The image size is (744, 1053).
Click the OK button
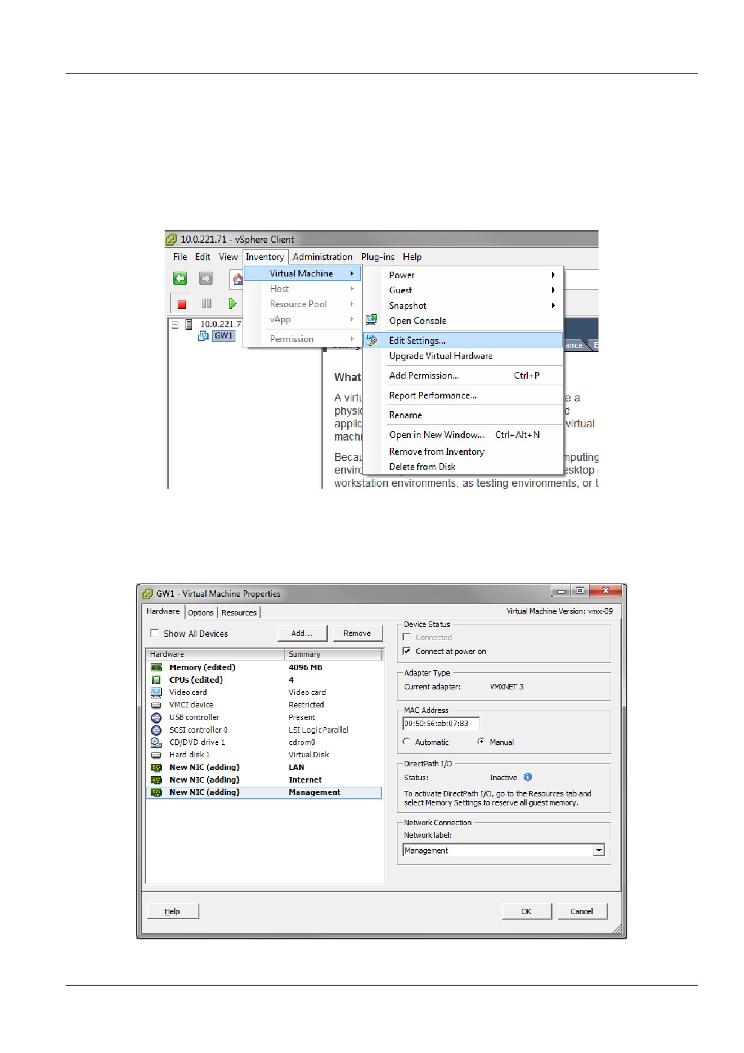click(527, 912)
